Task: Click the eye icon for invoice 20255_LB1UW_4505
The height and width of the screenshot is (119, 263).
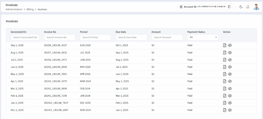Action: 230,67
